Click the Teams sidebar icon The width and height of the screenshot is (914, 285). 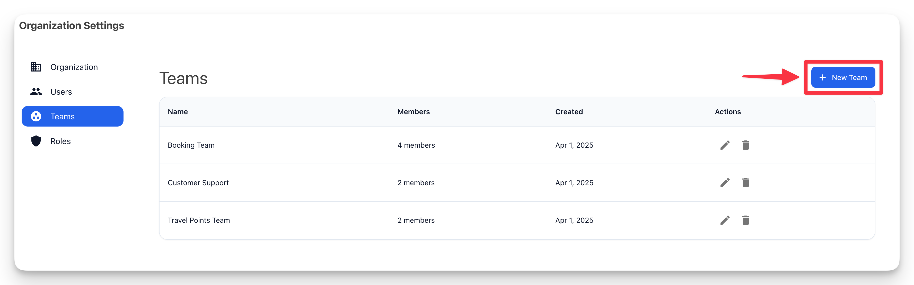click(36, 116)
